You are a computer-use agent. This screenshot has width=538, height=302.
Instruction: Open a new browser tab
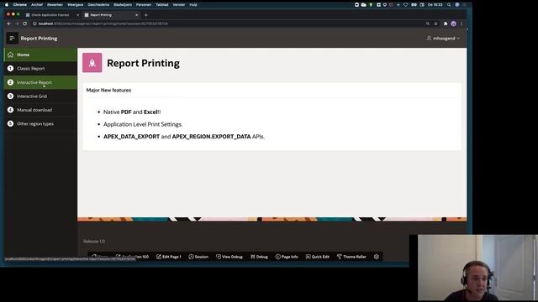[146, 15]
